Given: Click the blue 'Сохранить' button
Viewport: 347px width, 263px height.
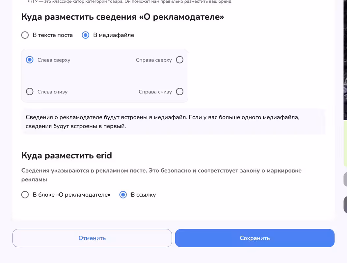Looking at the screenshot, I should (x=255, y=238).
